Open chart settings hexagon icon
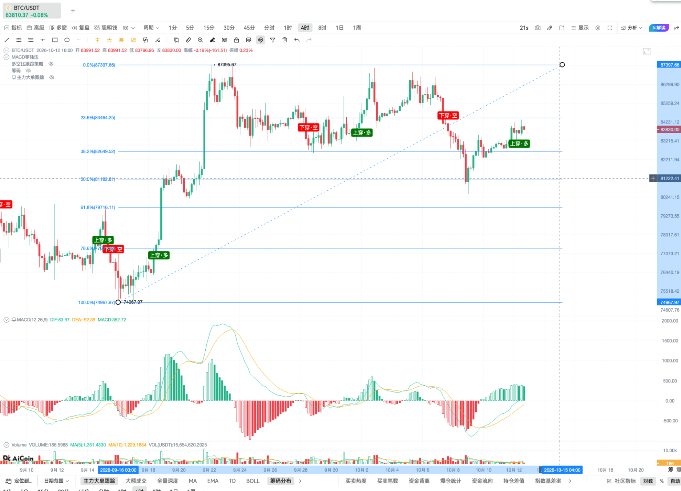 click(598, 28)
